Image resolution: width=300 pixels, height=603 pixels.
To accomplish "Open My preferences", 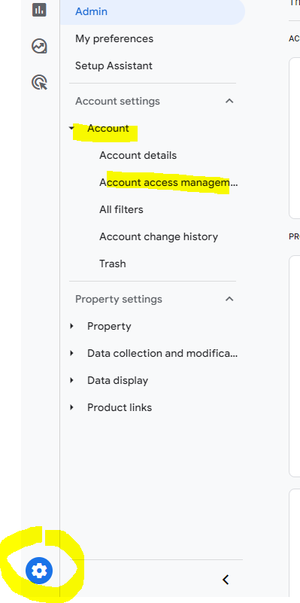I will pos(114,38).
